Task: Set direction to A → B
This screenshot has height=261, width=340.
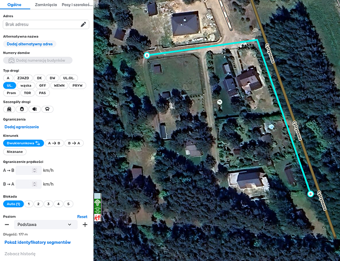Action: pos(54,143)
